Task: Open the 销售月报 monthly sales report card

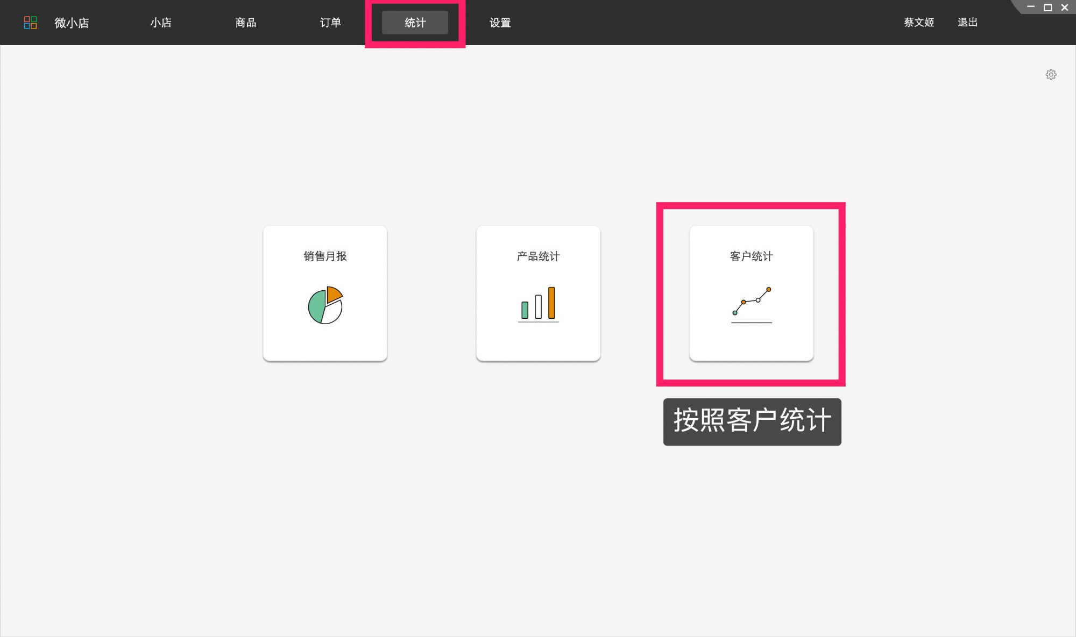Action: (x=324, y=293)
